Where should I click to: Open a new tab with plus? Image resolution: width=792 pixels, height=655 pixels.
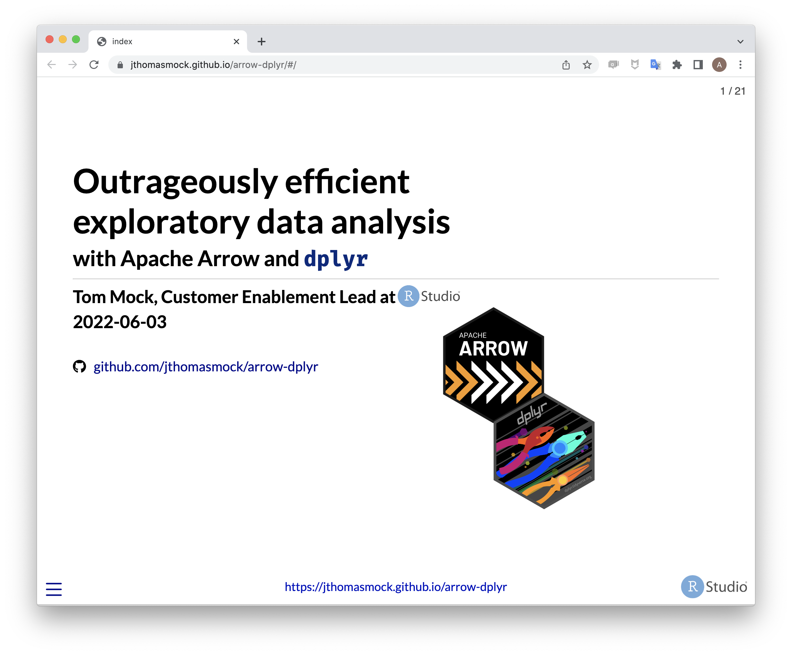tap(261, 42)
